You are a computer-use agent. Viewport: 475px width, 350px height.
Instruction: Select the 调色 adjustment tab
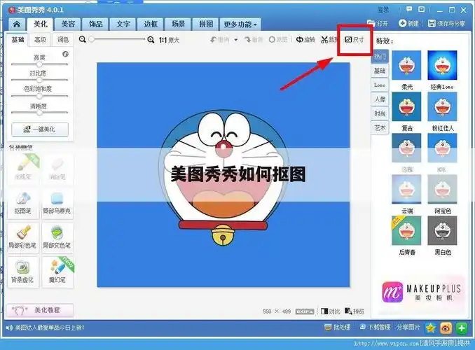click(63, 40)
